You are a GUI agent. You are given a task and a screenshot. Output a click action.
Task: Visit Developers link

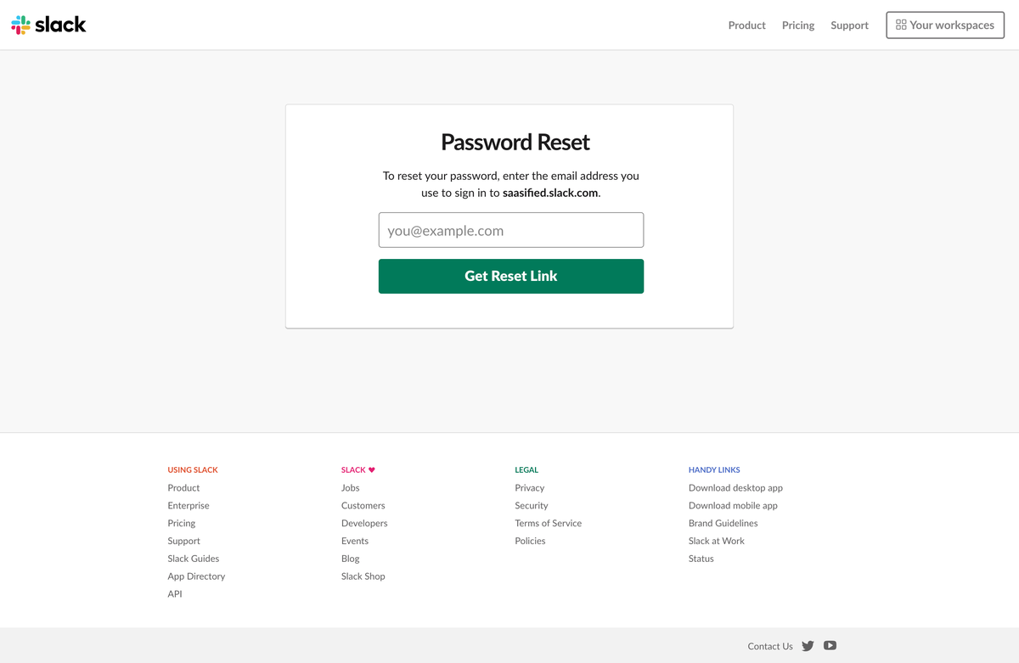(x=364, y=523)
